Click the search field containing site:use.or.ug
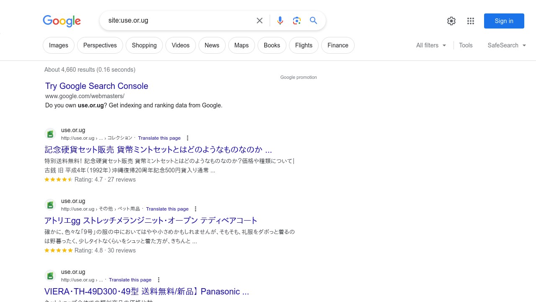The image size is (536, 302). click(x=178, y=21)
